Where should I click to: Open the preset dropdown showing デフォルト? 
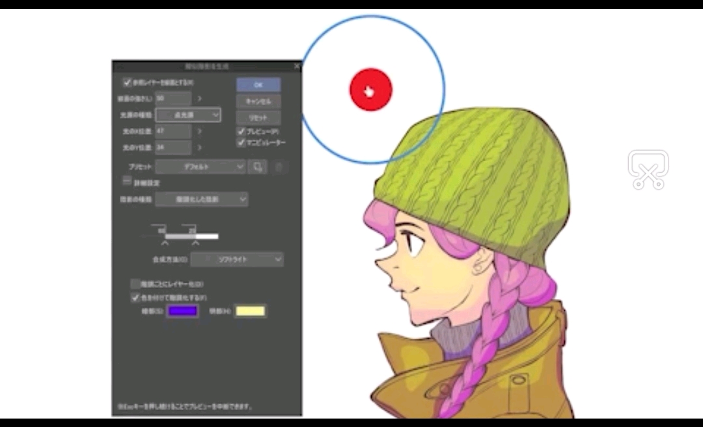pos(200,167)
